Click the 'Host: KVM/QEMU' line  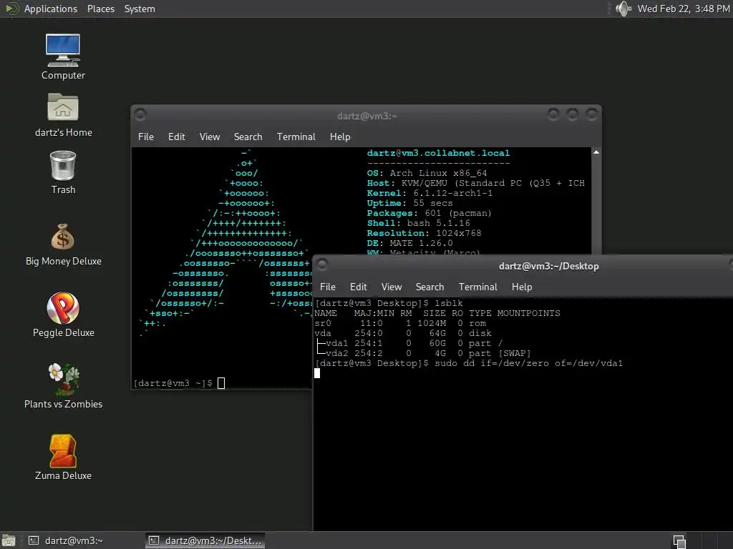[476, 183]
